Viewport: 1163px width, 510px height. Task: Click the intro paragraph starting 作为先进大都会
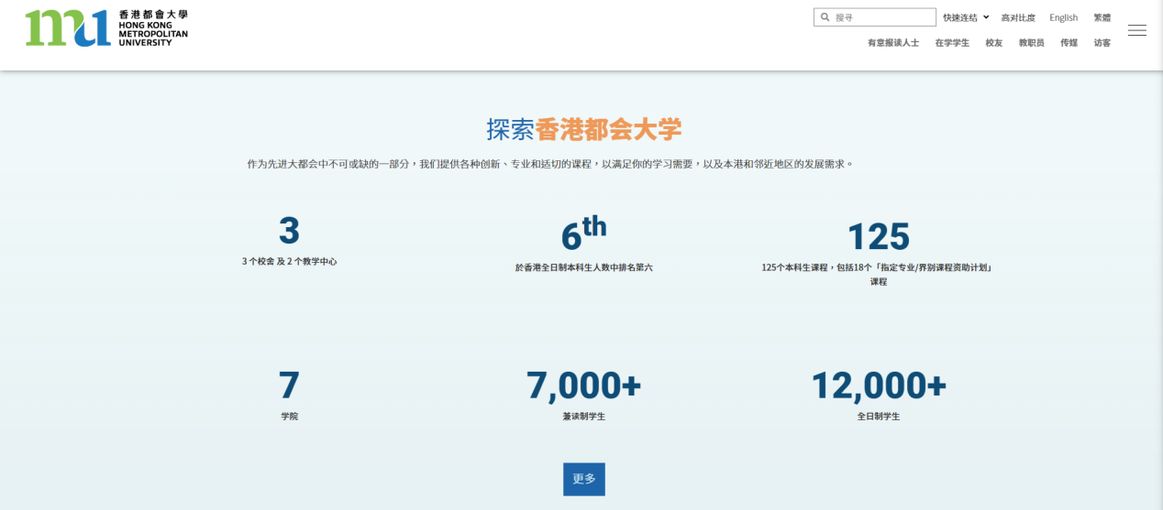pos(550,164)
